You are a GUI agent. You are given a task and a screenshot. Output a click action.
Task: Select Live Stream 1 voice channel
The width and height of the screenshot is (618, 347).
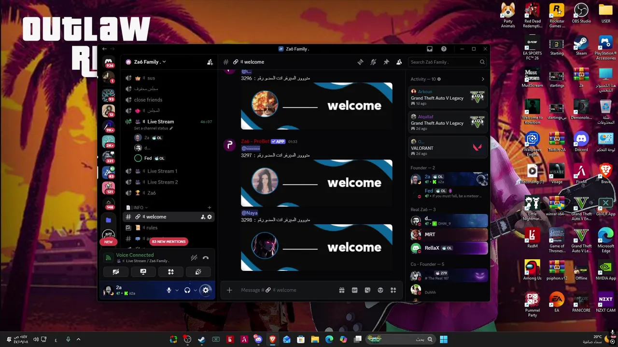[x=169, y=171]
